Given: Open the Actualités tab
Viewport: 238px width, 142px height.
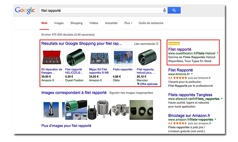Looking at the screenshot, I should 111,23.
